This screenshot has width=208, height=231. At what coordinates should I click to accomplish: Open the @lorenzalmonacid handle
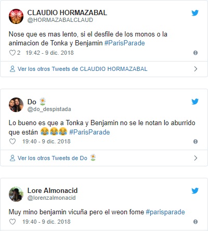51,198
